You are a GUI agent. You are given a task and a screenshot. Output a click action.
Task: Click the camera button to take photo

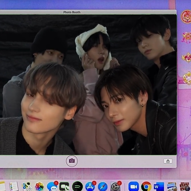(x=72, y=161)
